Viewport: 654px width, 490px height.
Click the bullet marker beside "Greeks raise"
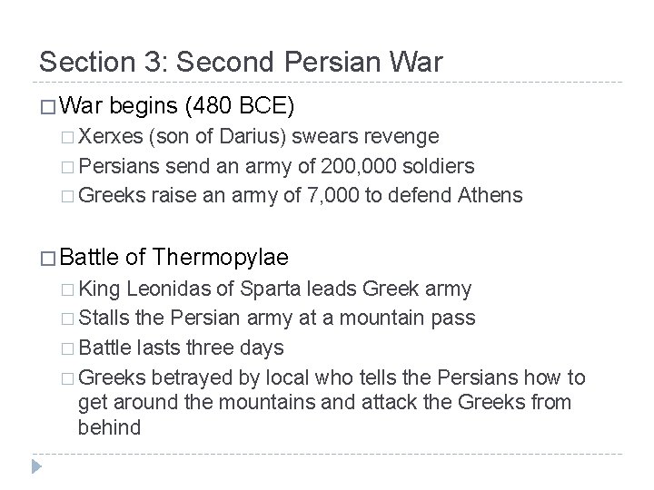coord(71,196)
